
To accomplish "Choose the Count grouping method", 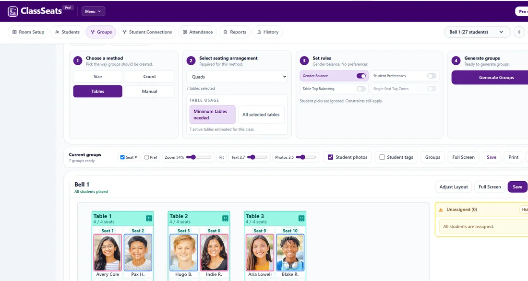I will coord(149,76).
